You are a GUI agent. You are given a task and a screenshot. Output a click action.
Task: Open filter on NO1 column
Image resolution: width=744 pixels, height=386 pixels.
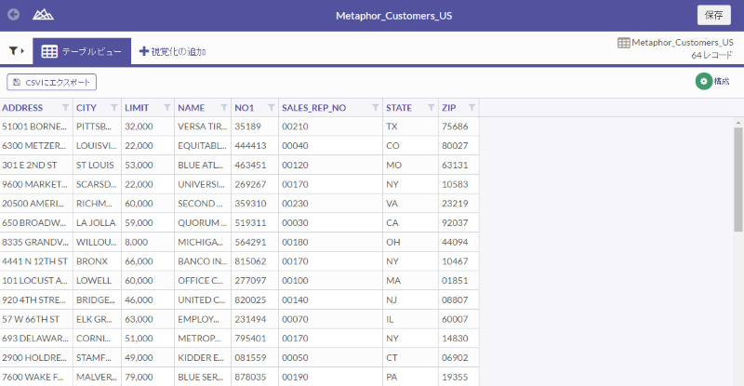tap(270, 108)
